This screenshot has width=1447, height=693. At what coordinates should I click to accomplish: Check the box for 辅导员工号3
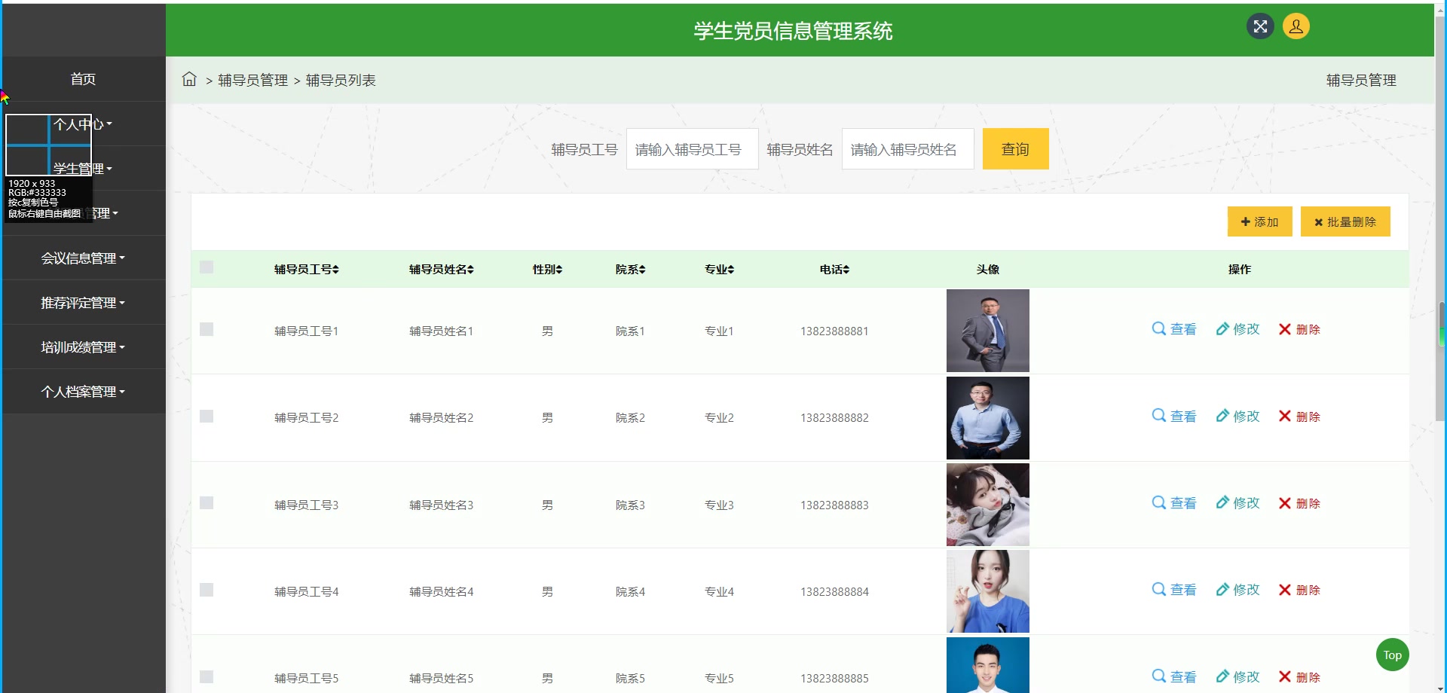click(x=206, y=503)
